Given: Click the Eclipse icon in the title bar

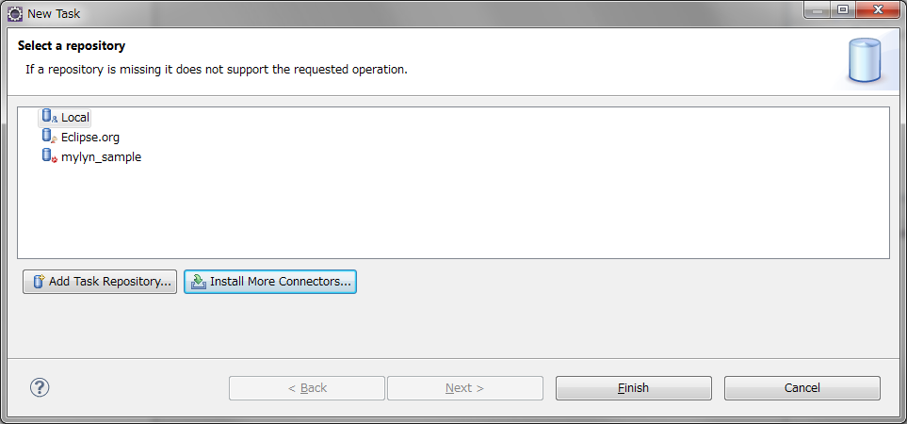Looking at the screenshot, I should tap(15, 14).
